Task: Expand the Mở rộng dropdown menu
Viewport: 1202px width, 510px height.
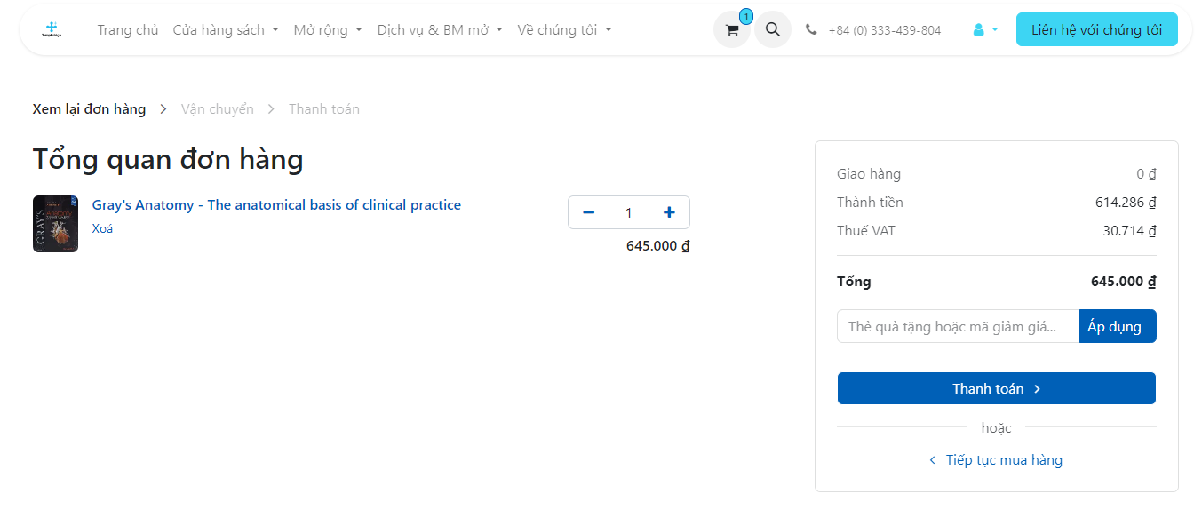Action: click(x=328, y=30)
